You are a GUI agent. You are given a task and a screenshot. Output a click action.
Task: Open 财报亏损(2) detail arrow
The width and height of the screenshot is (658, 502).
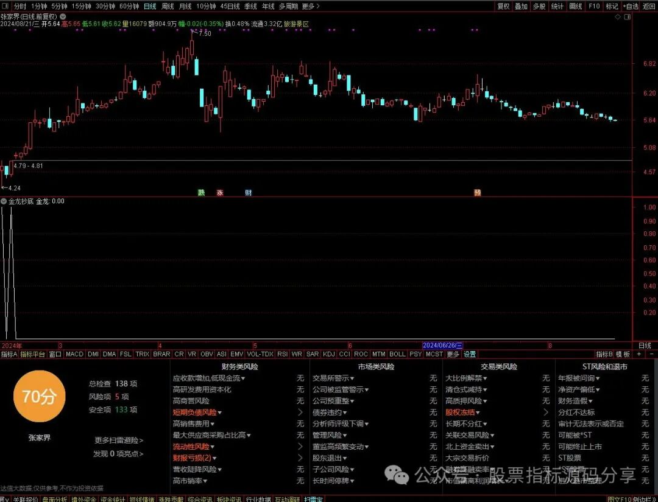(x=300, y=458)
